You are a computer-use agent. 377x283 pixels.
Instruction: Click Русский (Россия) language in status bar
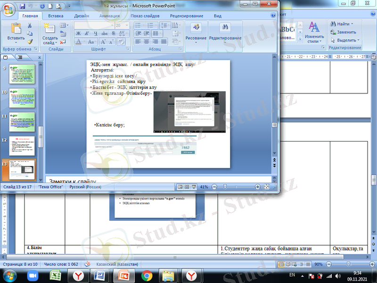click(x=84, y=187)
